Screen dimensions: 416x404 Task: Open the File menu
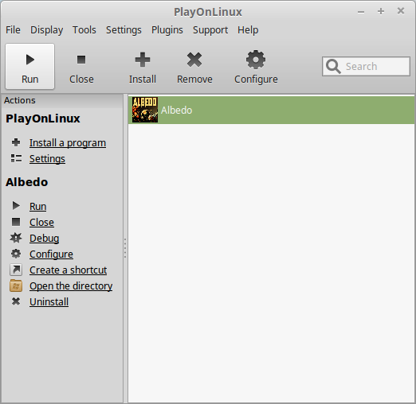(x=13, y=30)
